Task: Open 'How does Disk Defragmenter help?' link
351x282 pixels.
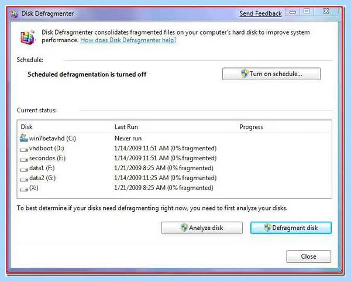Action: point(128,40)
